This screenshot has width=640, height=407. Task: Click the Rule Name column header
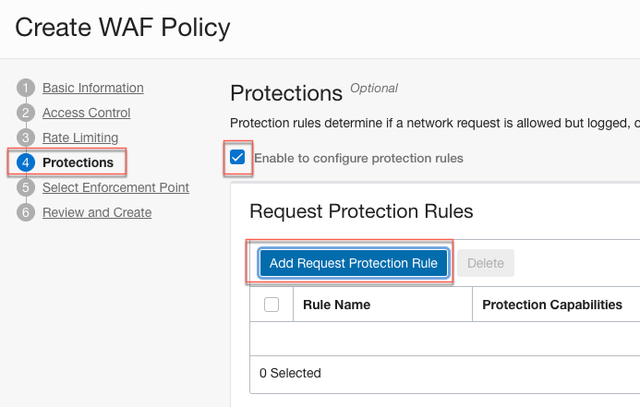tap(337, 305)
